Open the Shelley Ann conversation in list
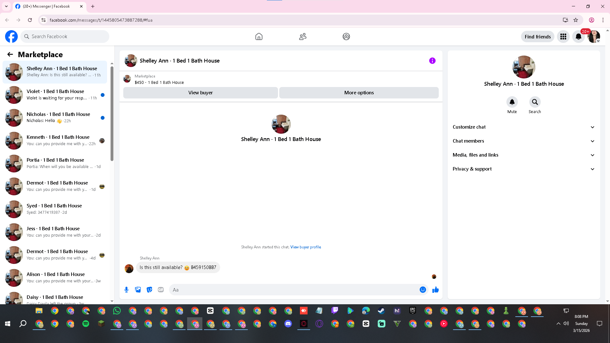The image size is (610, 343). [x=55, y=72]
